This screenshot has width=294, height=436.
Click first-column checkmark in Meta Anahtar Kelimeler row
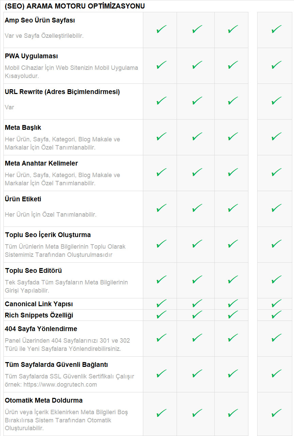(x=161, y=172)
